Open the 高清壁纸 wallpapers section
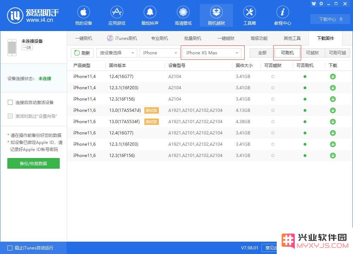This screenshot has width=353, height=254. 183,16
